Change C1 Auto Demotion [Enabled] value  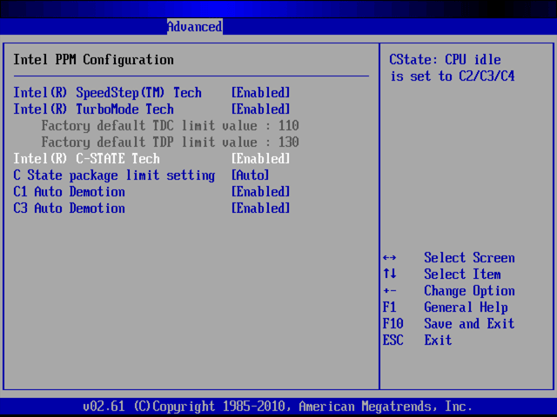(261, 192)
